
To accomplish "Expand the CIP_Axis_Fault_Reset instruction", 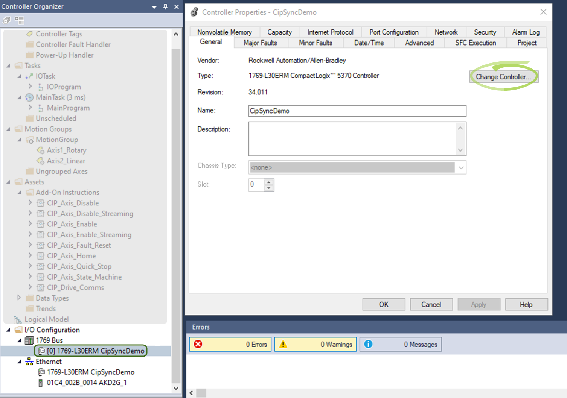I will tap(30, 245).
